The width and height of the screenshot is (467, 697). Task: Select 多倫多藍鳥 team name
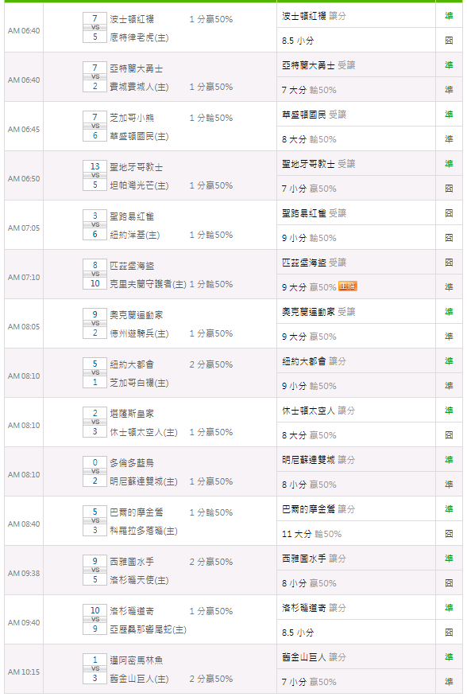(132, 463)
